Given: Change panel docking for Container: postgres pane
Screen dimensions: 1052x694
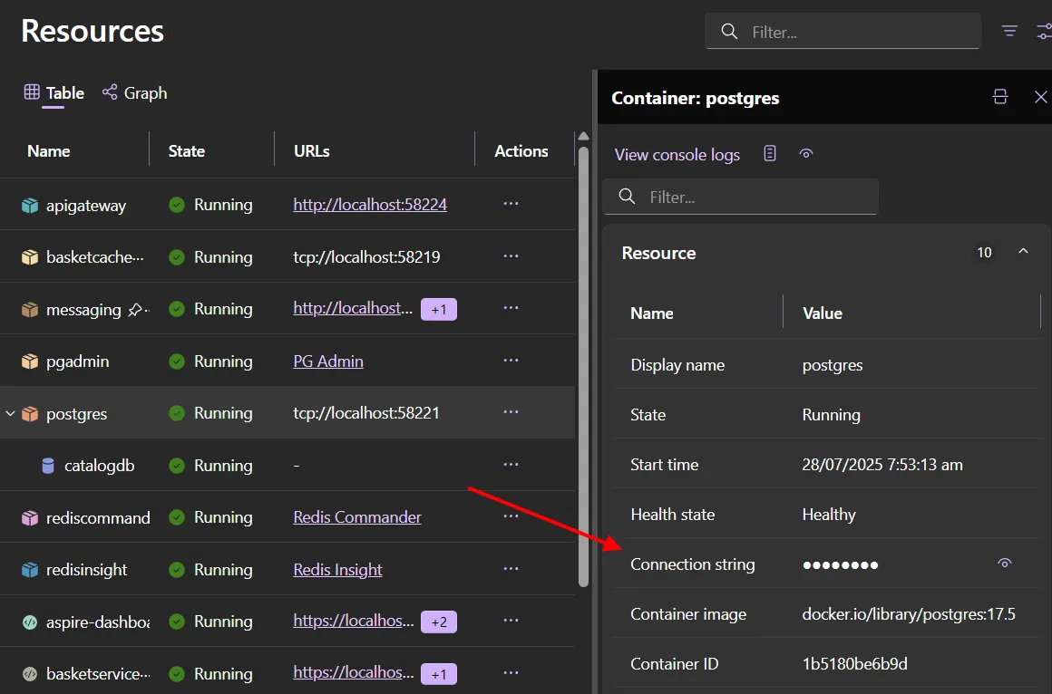Looking at the screenshot, I should (x=1000, y=97).
